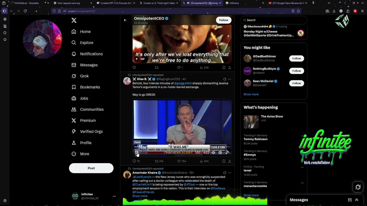Open the Home section

click(81, 31)
